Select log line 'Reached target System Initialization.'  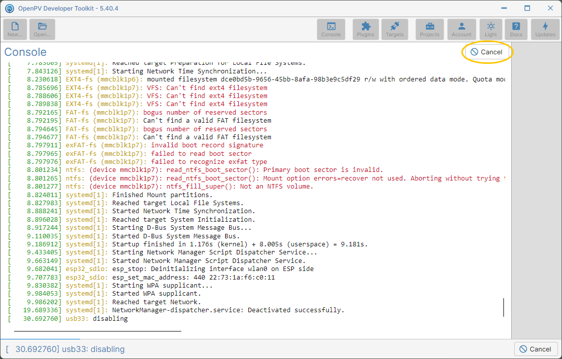click(131, 219)
